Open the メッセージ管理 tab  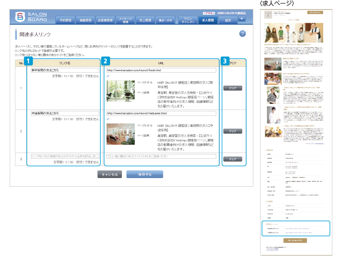tap(125, 20)
